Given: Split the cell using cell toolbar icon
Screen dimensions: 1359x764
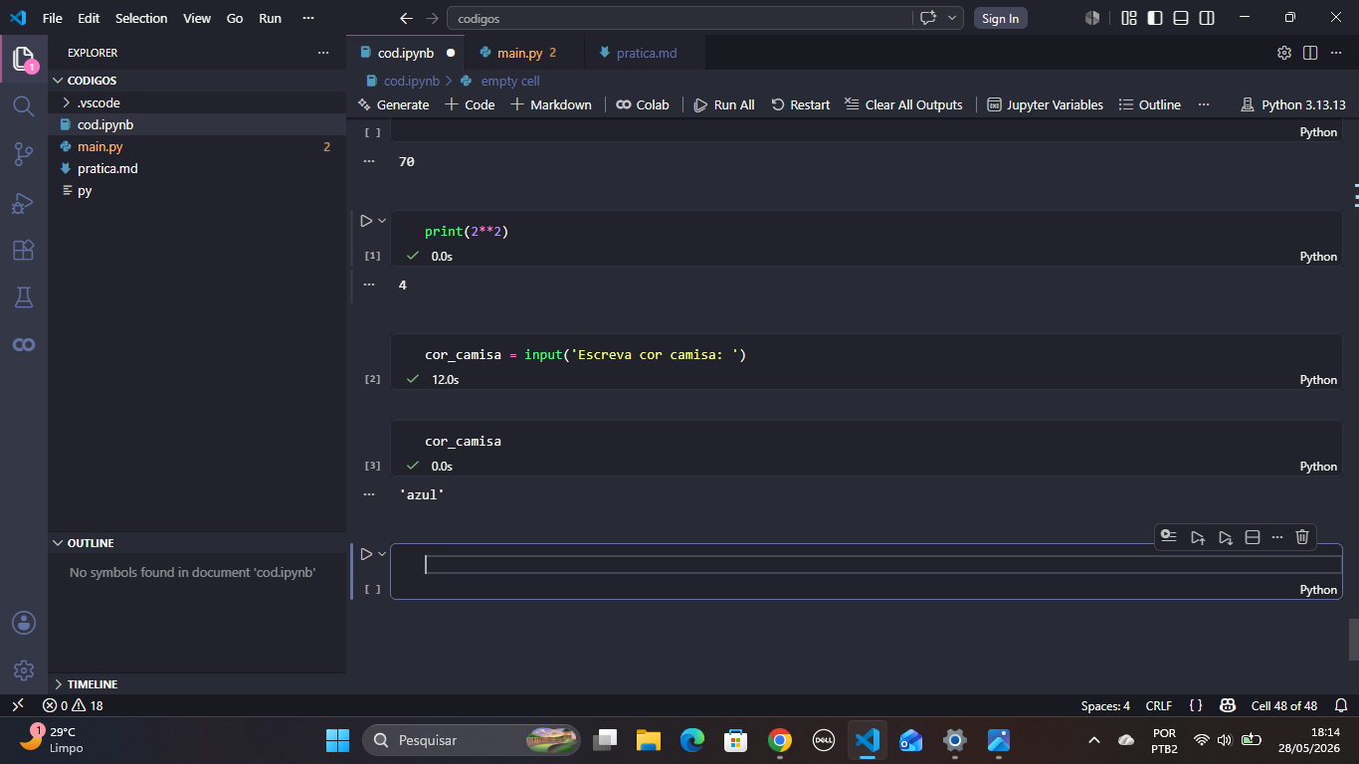Looking at the screenshot, I should [1253, 537].
